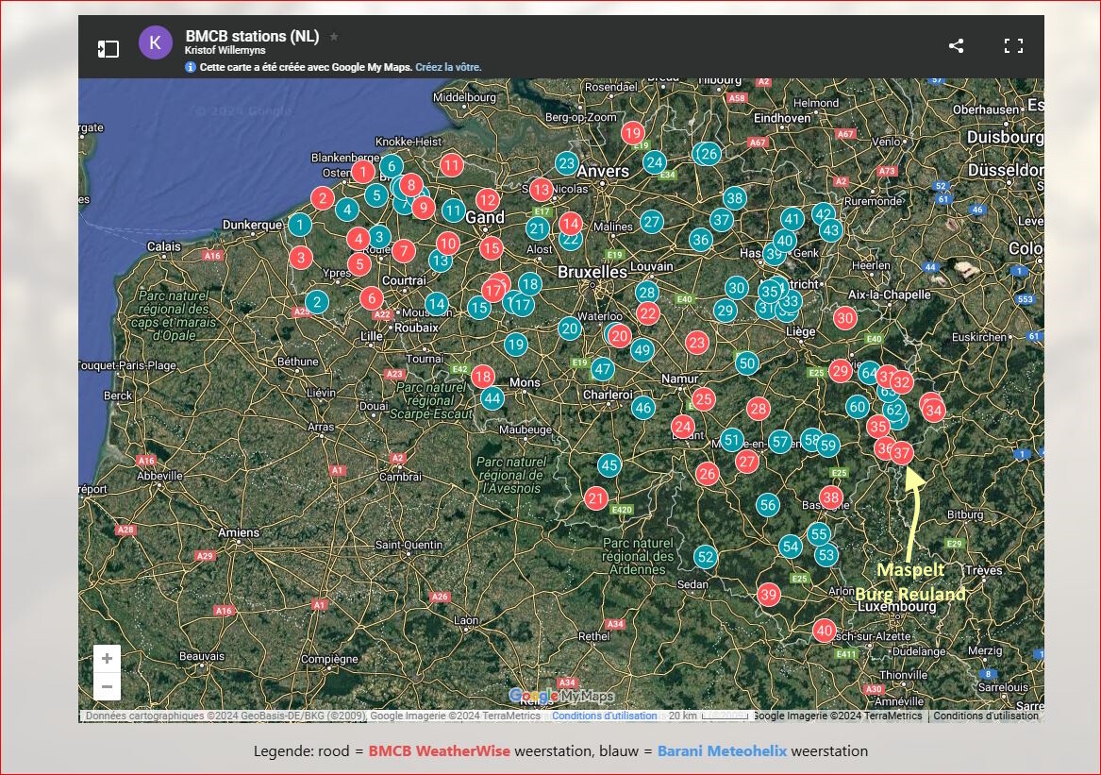Screen dimensions: 1101x775
Task: Open the 'Créez la vôtre' link
Action: click(x=448, y=67)
